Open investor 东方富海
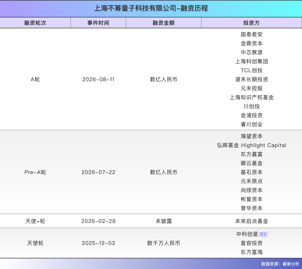The width and height of the screenshot is (302, 269). pyautogui.click(x=252, y=252)
